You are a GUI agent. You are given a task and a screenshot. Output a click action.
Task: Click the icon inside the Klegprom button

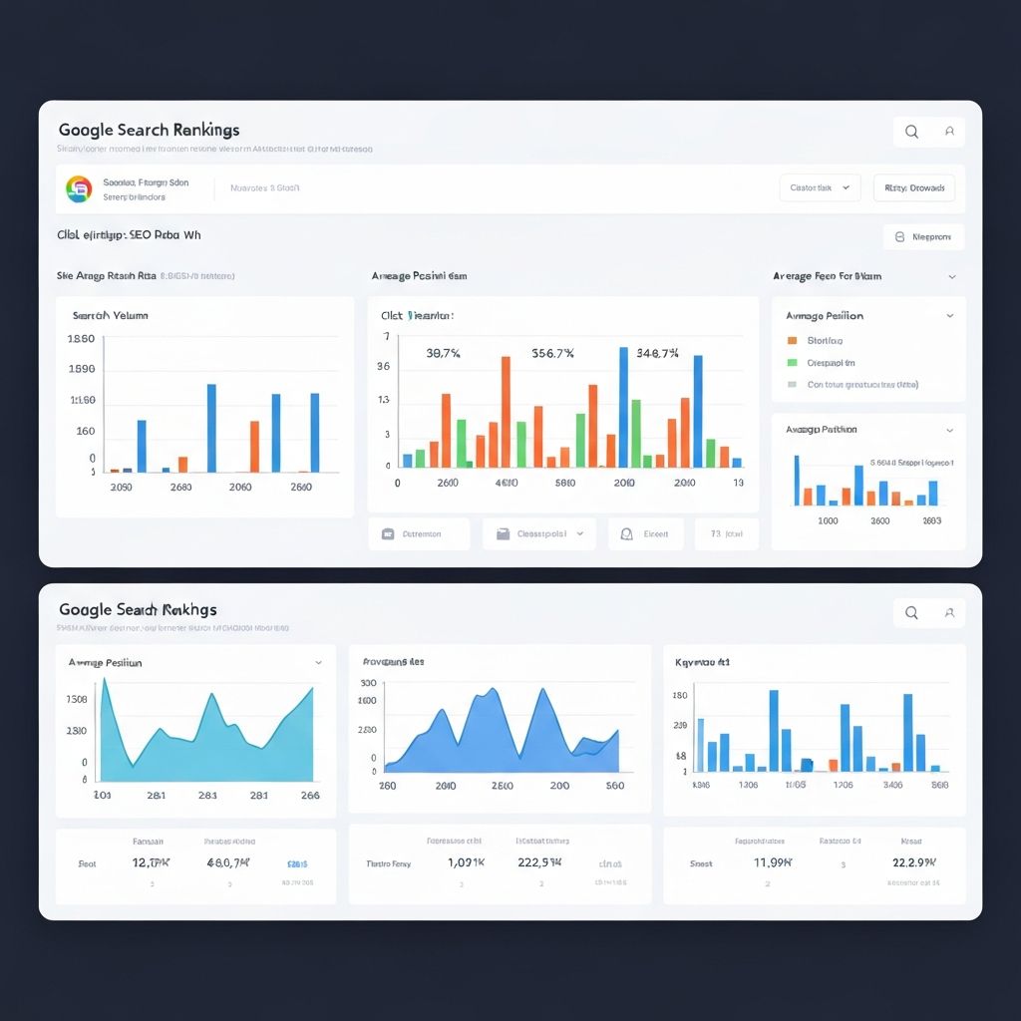(x=900, y=237)
